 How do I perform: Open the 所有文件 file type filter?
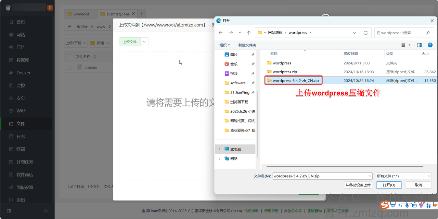click(x=403, y=176)
